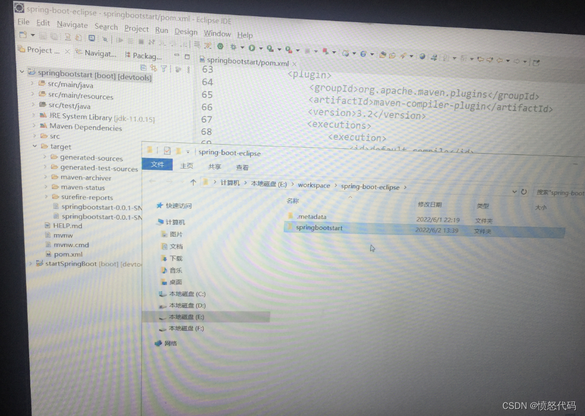Screen dimensions: 585x416
Task: Select 本地磁盘 (C:) in Explorer sidebar
Action: point(187,294)
